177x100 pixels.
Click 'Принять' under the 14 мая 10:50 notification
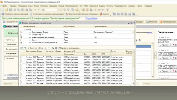164,45
